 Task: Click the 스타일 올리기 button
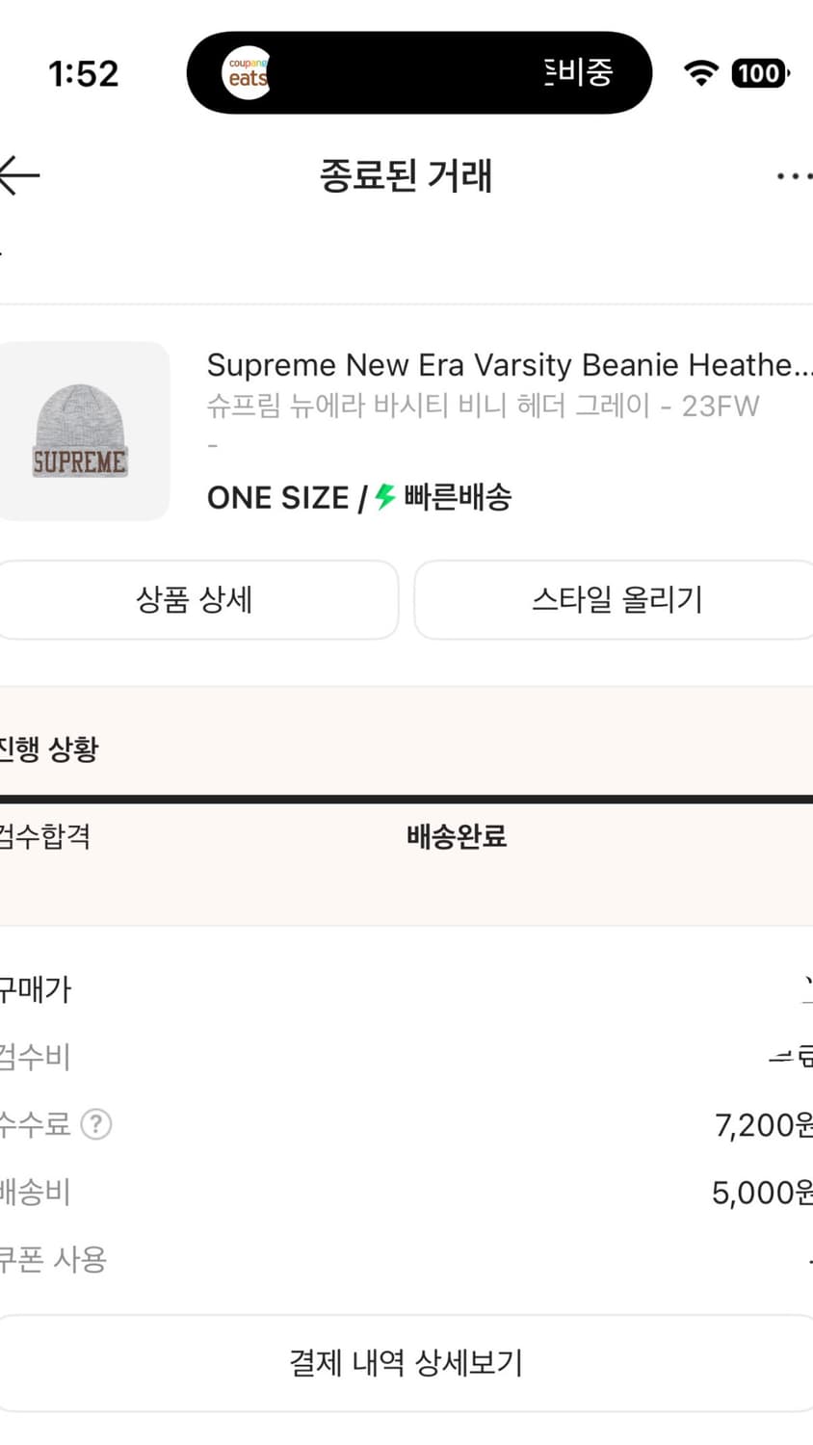pyautogui.click(x=616, y=600)
